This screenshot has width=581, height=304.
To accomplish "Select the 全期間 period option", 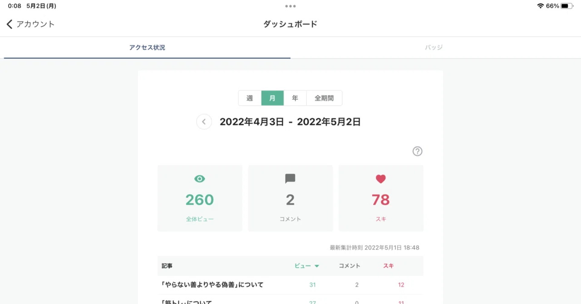I will (324, 98).
